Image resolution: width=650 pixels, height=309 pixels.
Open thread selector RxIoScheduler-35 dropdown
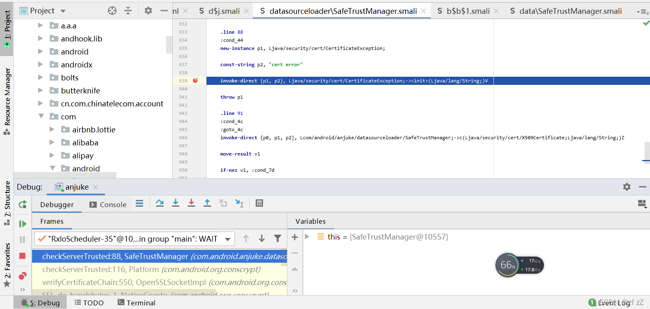click(x=134, y=239)
